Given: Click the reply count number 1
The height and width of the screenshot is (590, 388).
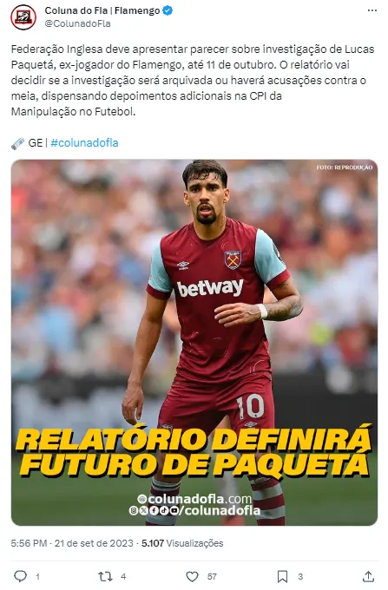Looking at the screenshot, I should coord(37,576).
